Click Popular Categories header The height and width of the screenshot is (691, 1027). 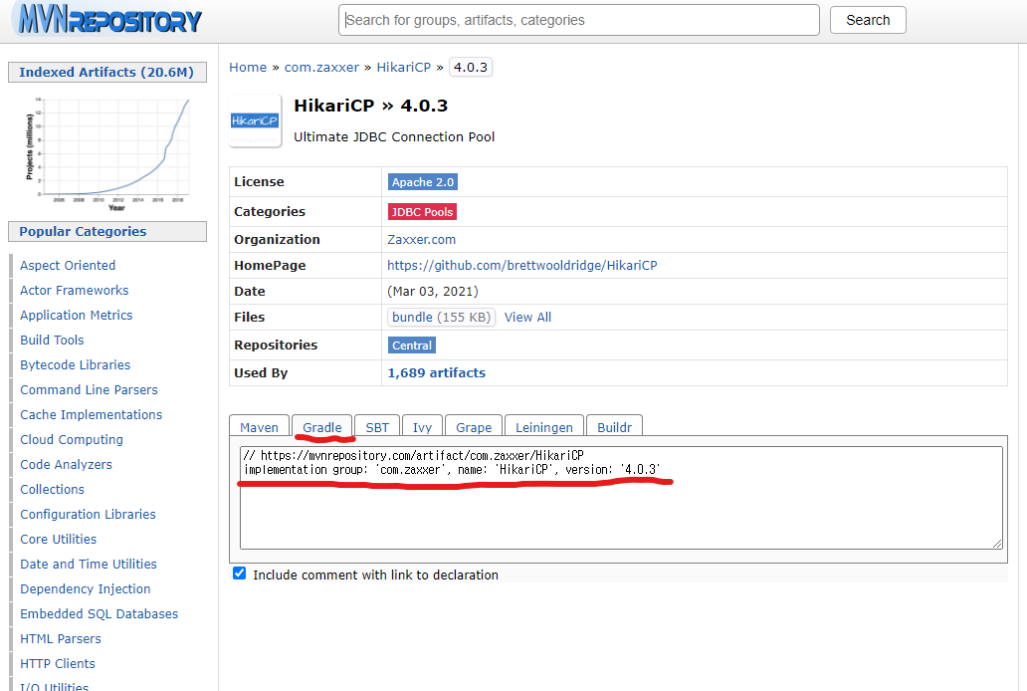[x=107, y=231]
